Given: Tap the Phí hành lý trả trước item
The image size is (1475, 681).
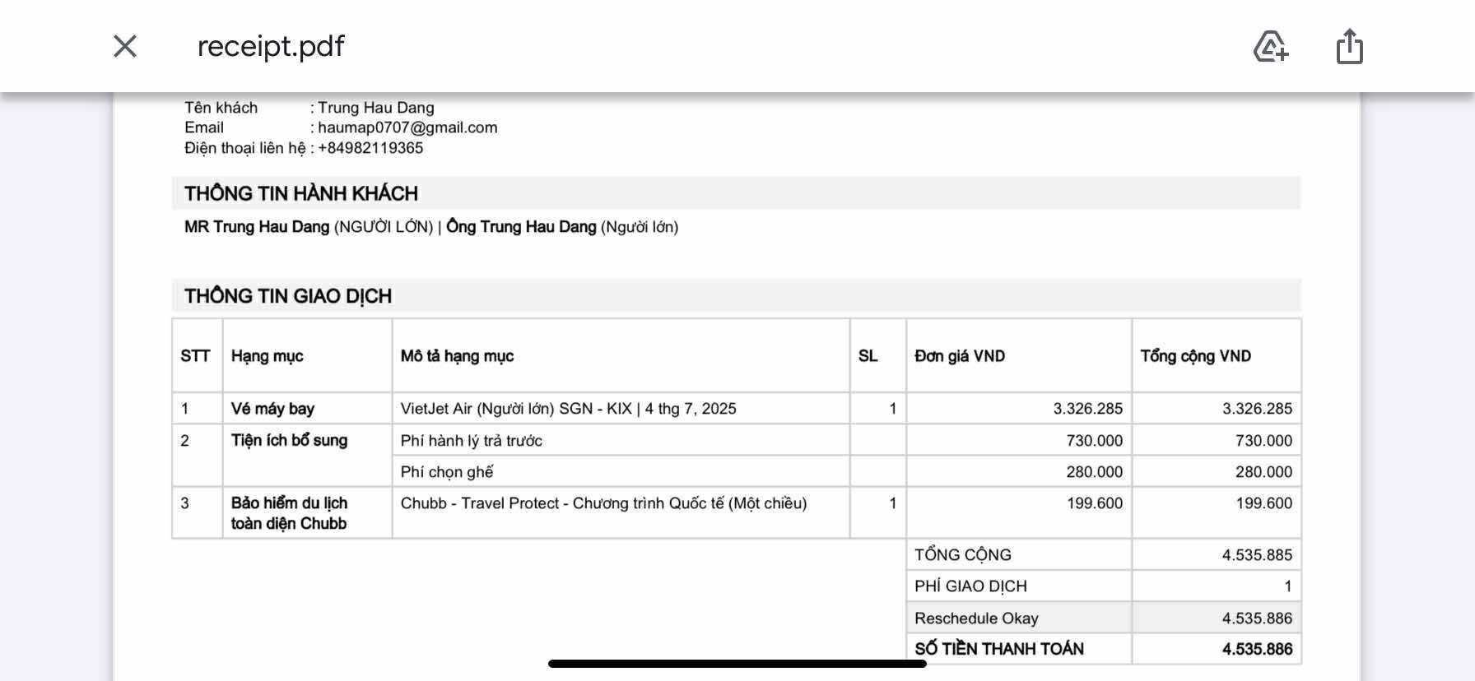Looking at the screenshot, I should pos(471,441).
